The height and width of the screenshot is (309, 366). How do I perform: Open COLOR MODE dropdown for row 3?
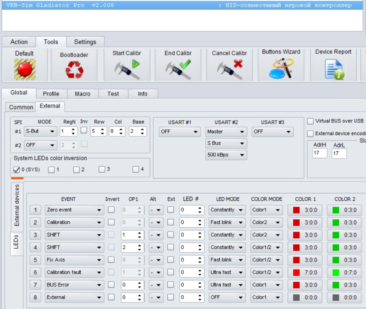point(266,235)
